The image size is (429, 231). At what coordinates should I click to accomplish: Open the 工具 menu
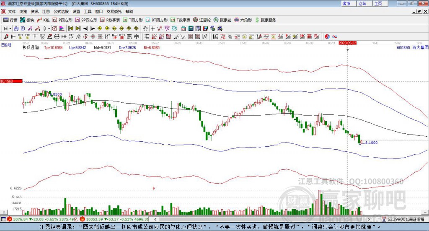click(x=88, y=11)
